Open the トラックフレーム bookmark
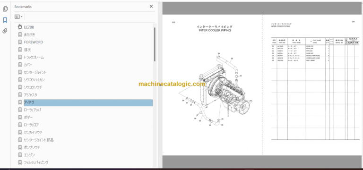This screenshot has height=170, width=363. click(34, 57)
